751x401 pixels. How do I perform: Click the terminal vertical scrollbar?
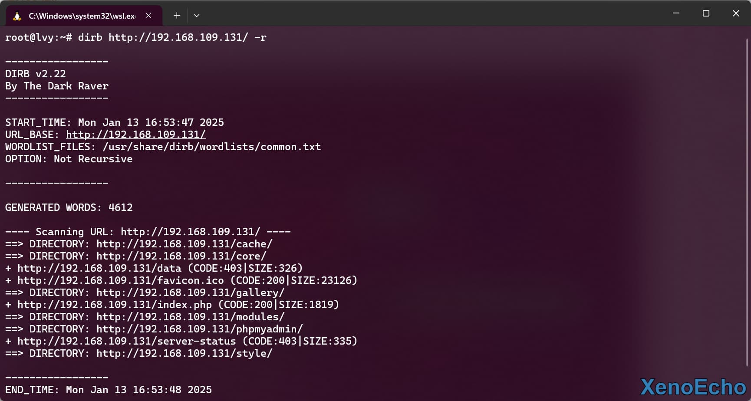[747, 200]
